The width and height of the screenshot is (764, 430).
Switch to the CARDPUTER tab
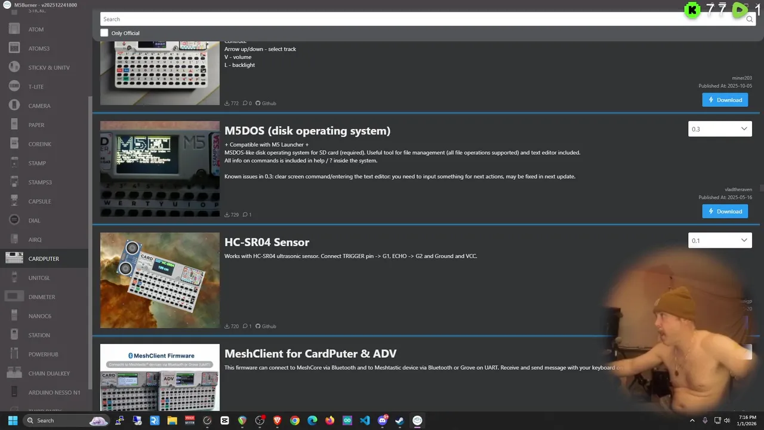pyautogui.click(x=44, y=259)
